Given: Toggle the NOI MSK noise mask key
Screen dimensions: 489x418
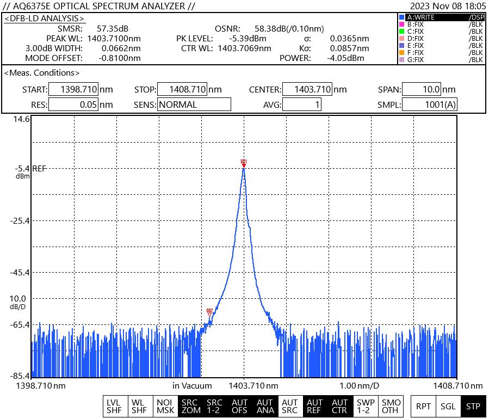Looking at the screenshot, I should coord(165,406).
